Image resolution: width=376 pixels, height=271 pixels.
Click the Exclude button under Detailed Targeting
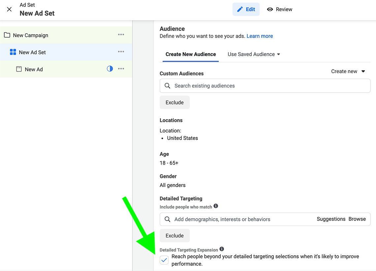(174, 235)
